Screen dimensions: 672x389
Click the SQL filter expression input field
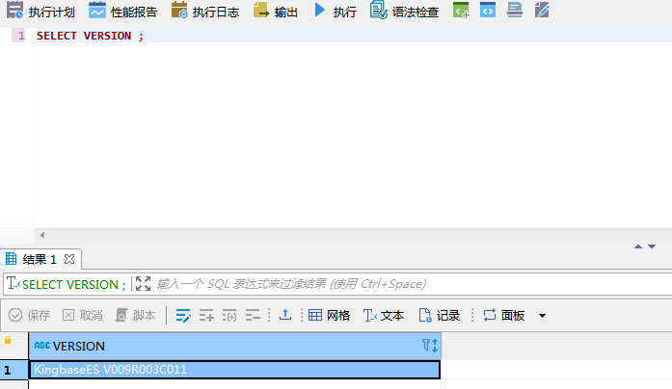click(x=386, y=284)
